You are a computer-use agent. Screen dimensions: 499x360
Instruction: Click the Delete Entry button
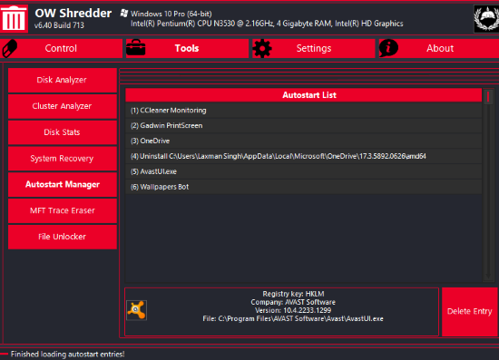point(470,312)
